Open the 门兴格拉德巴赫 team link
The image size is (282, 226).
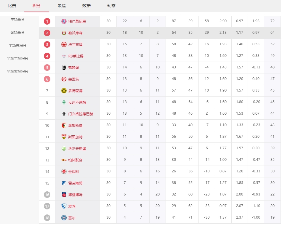click(x=81, y=114)
